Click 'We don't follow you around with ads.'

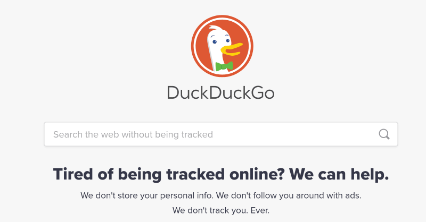[x=289, y=195]
